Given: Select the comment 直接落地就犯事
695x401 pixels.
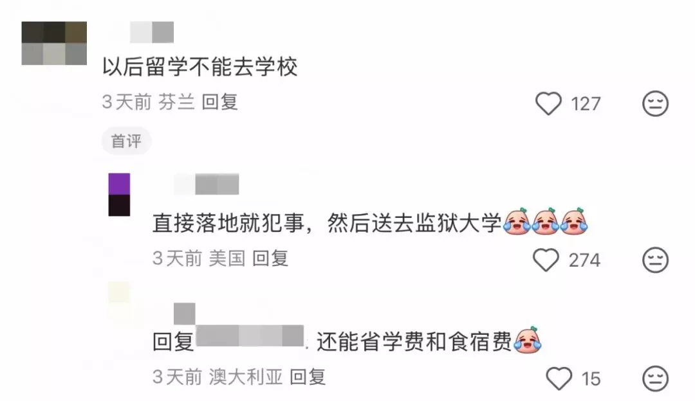Looking at the screenshot, I should [228, 223].
